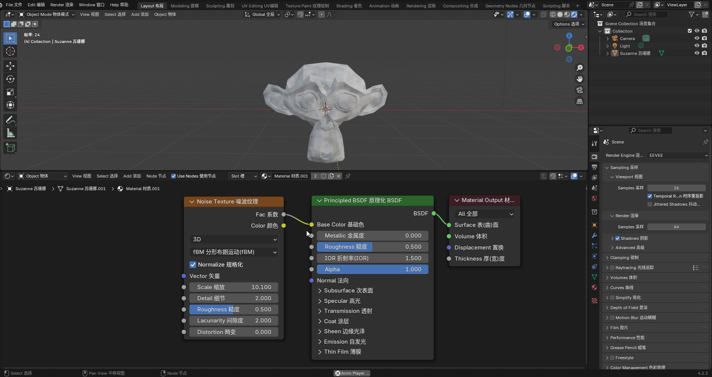Open the World properties tab
Screen dimensions: 712x377
pos(594,198)
